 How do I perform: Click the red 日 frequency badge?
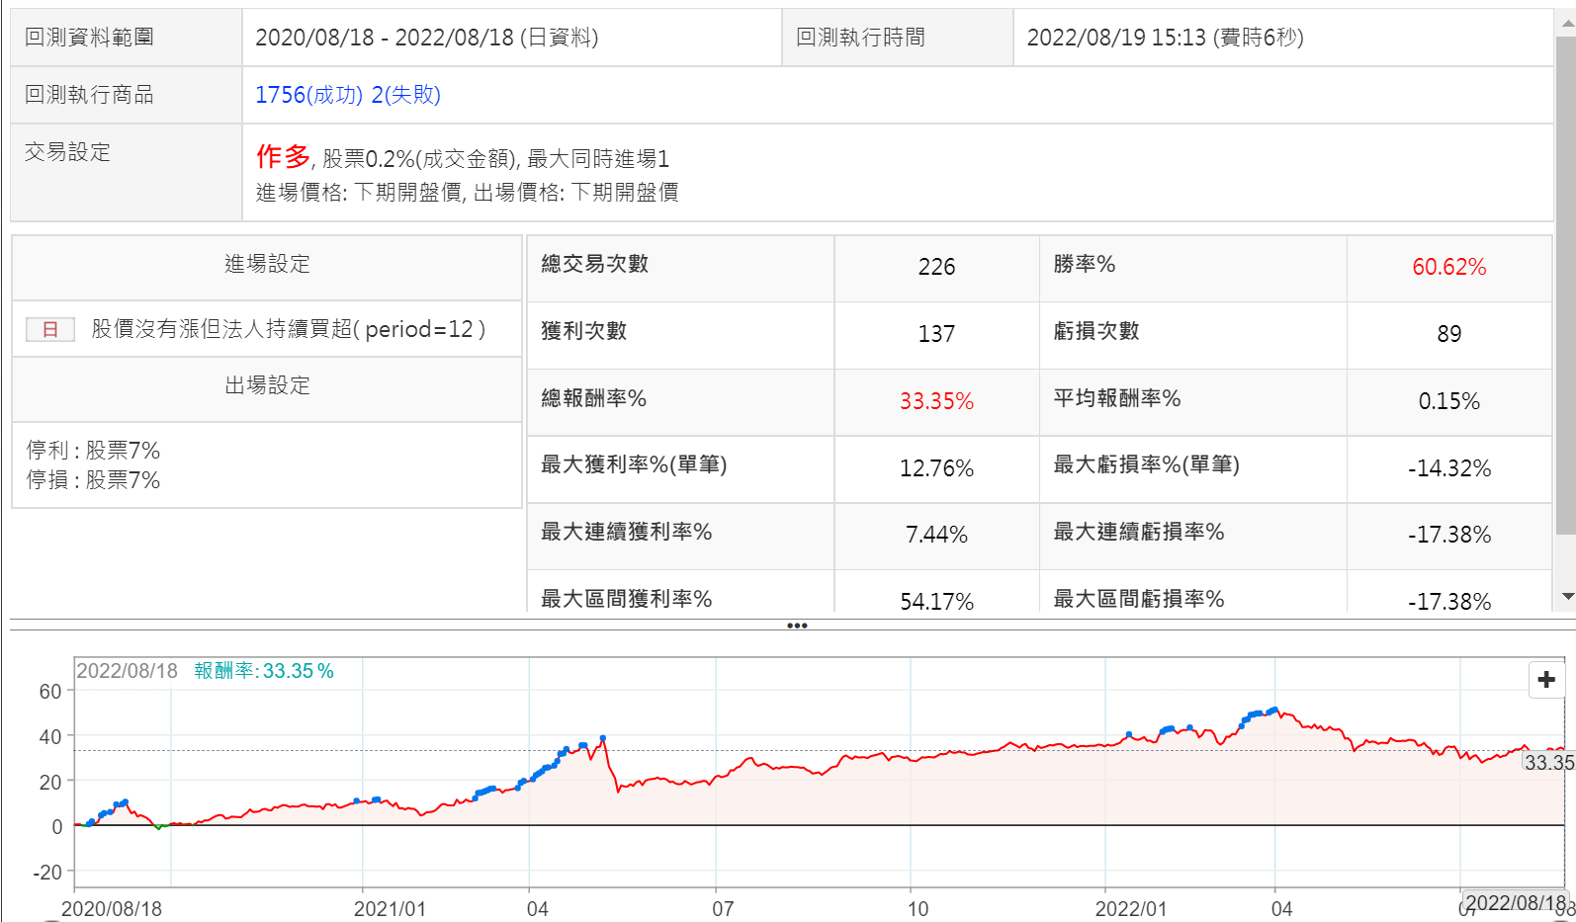pyautogui.click(x=50, y=329)
